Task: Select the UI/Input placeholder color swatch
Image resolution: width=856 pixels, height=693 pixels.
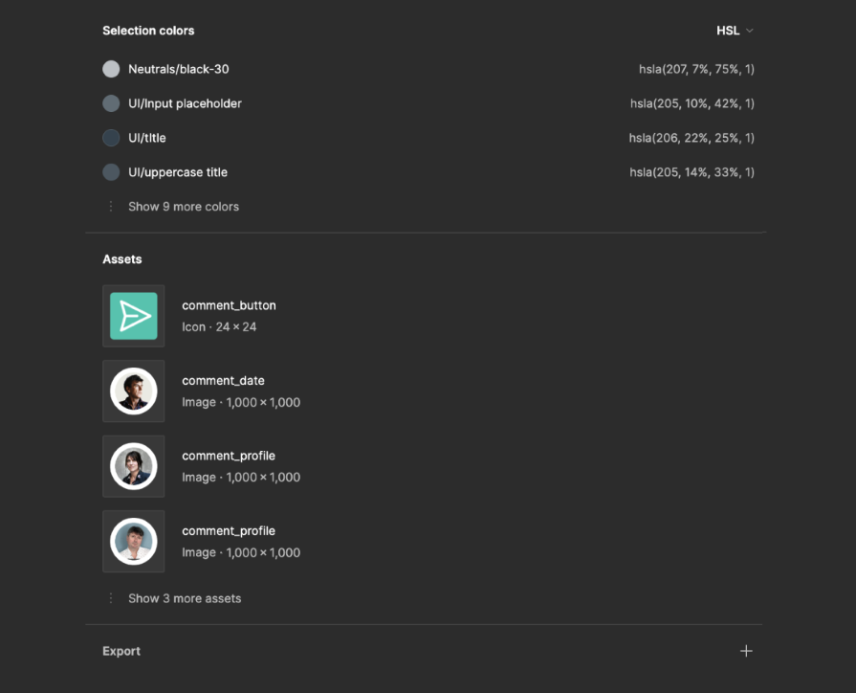Action: [111, 103]
